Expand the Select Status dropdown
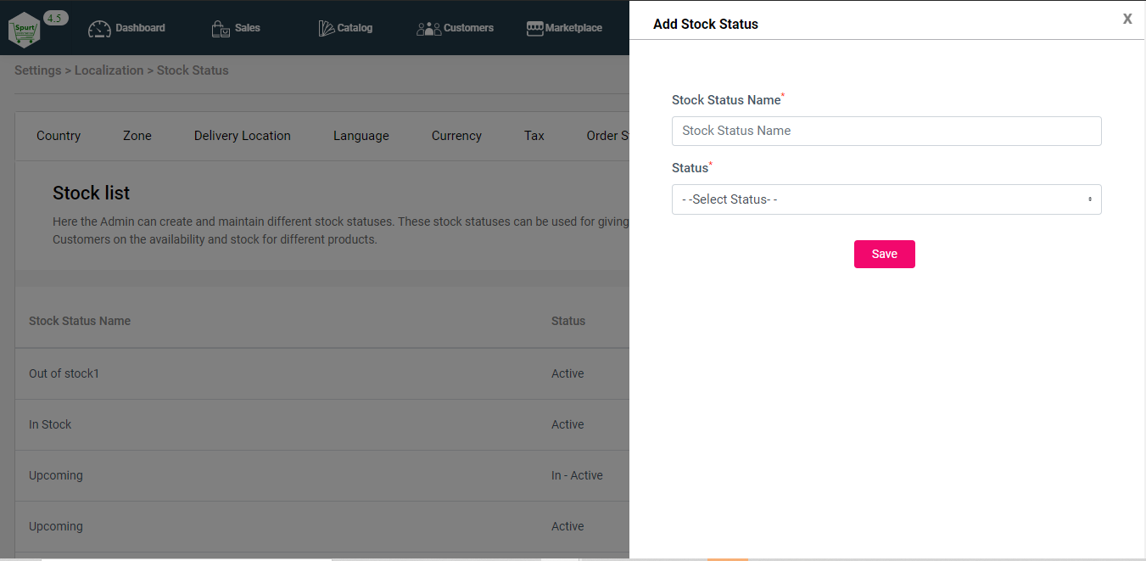Image resolution: width=1146 pixels, height=561 pixels. pyautogui.click(x=886, y=199)
